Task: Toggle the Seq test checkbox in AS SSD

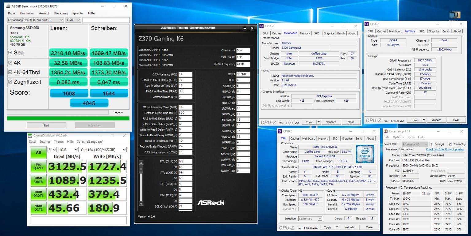Action: pos(10,53)
